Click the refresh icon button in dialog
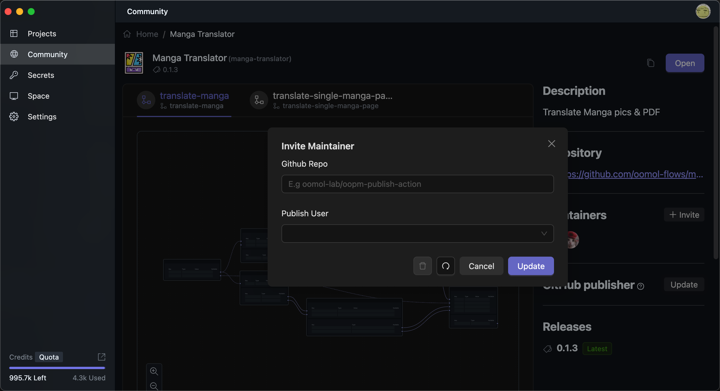Image resolution: width=720 pixels, height=391 pixels. click(445, 266)
